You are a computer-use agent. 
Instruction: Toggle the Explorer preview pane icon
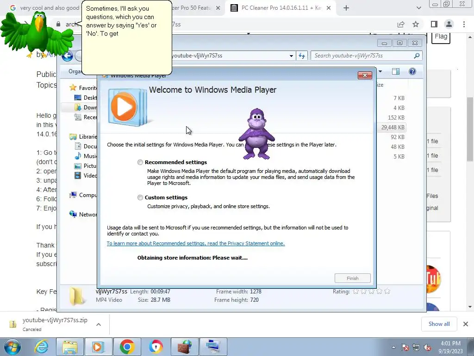coord(395,71)
